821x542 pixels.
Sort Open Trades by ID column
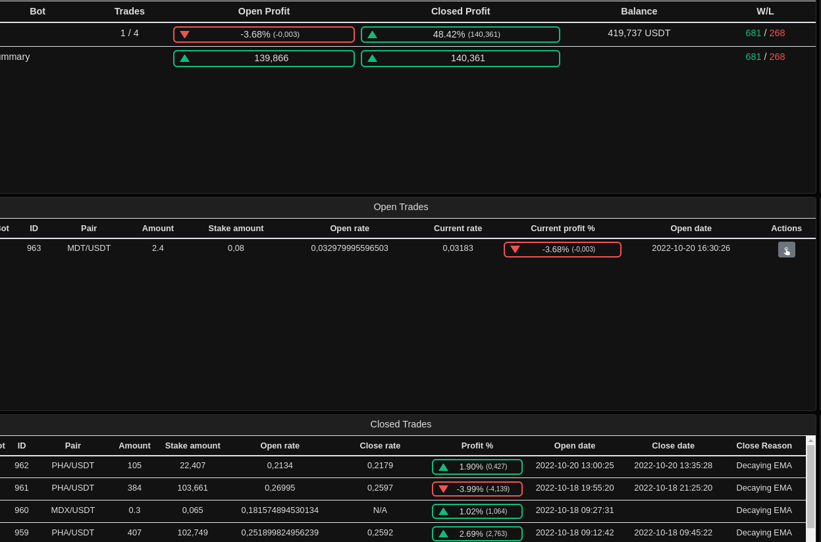34,229
